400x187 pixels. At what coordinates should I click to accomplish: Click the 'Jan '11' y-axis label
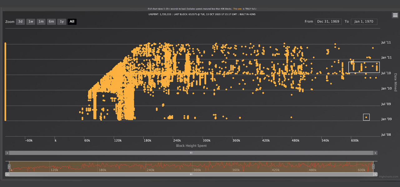point(387,58)
